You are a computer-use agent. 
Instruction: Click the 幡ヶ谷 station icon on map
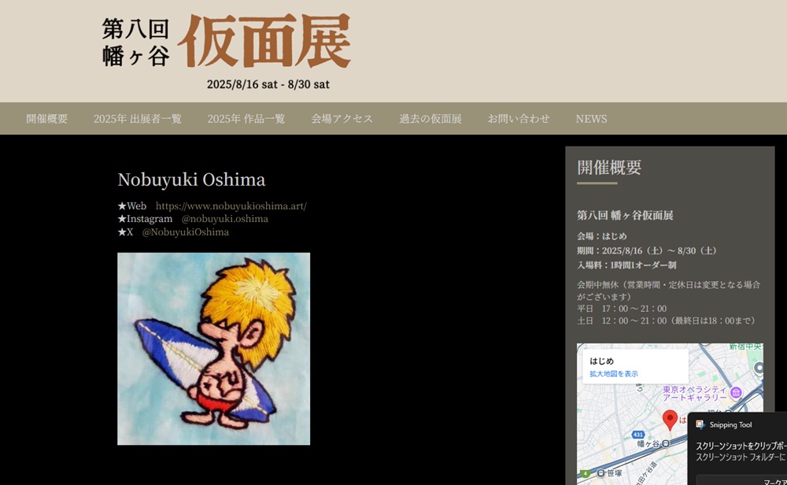coord(666,444)
